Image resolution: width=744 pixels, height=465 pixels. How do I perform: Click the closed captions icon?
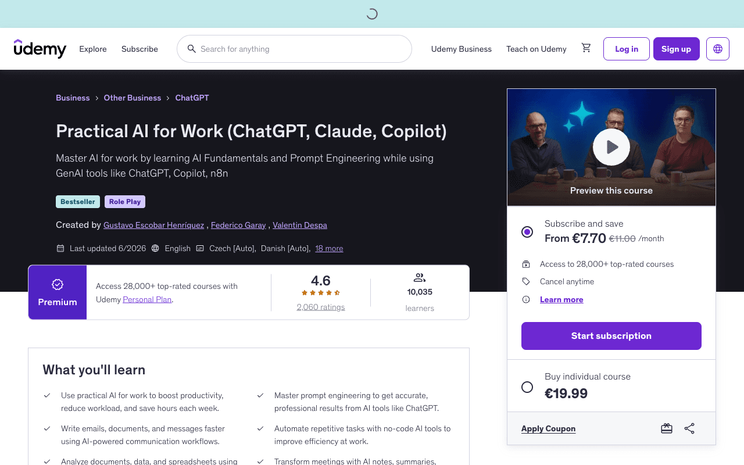pyautogui.click(x=200, y=248)
